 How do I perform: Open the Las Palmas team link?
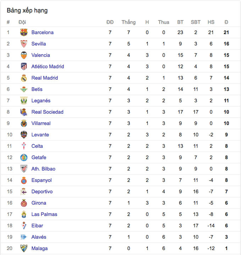(44, 214)
